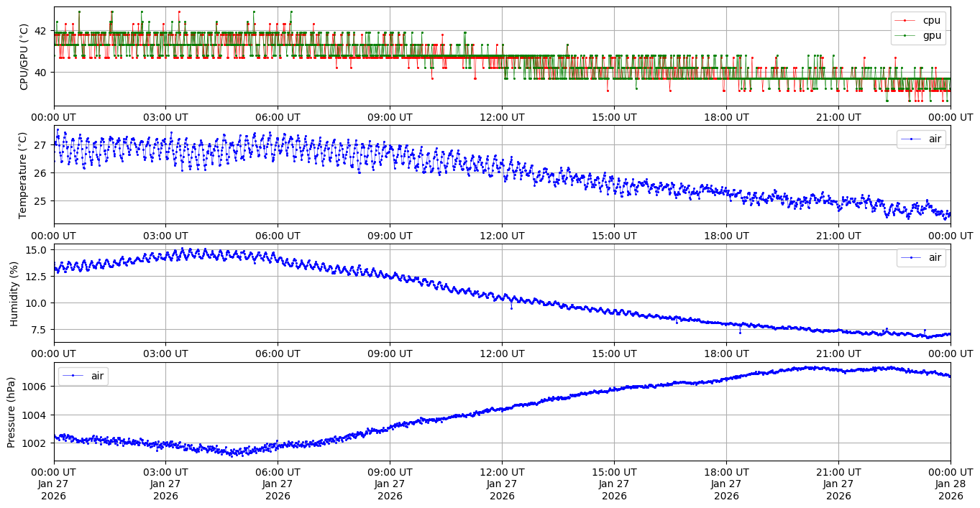This screenshot has width=980, height=508.
Task: Click the gpu legend entry
Action: coord(932,34)
